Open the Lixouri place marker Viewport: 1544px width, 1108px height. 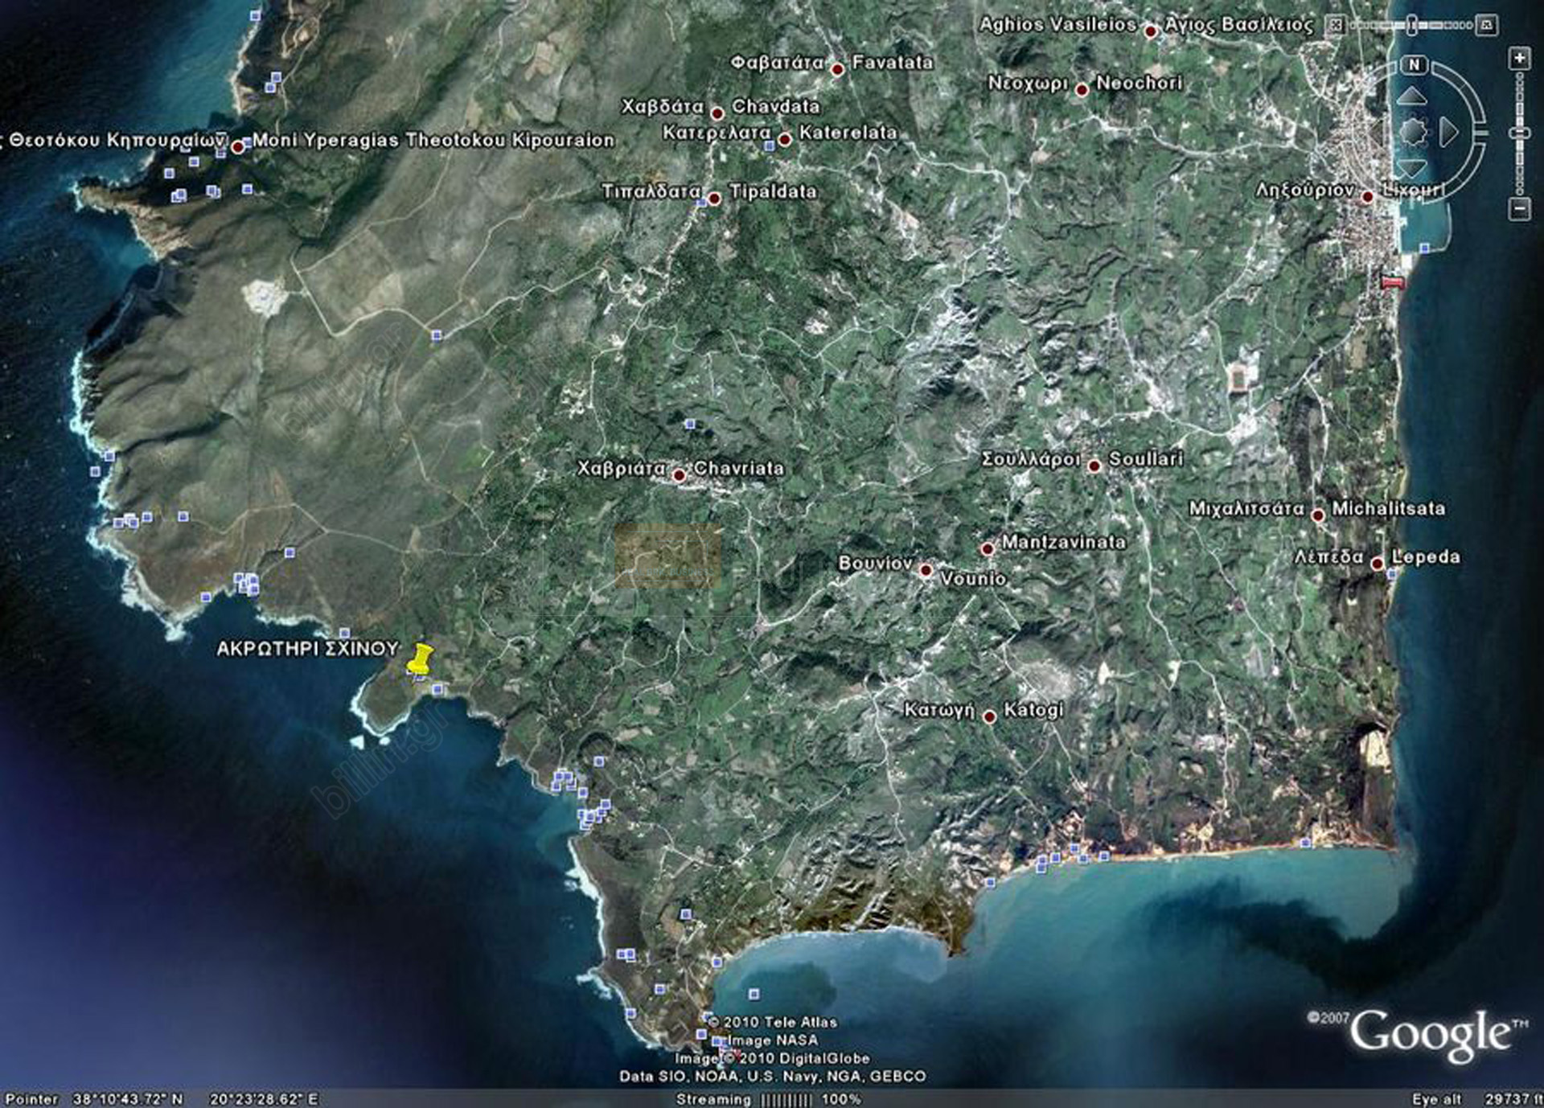click(1367, 197)
